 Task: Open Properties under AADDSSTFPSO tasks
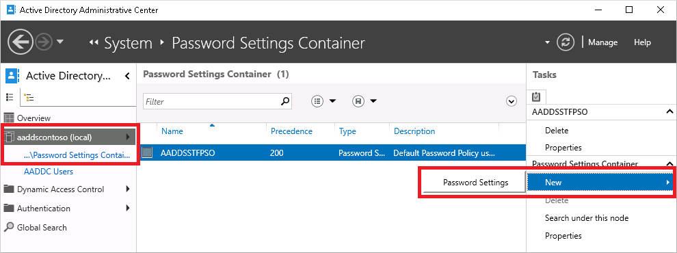point(563,148)
